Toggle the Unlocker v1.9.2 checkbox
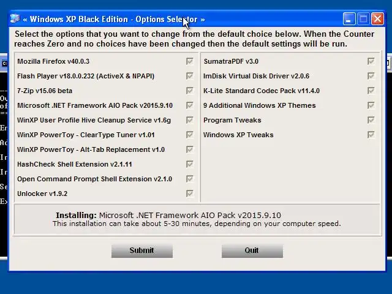 pyautogui.click(x=190, y=194)
